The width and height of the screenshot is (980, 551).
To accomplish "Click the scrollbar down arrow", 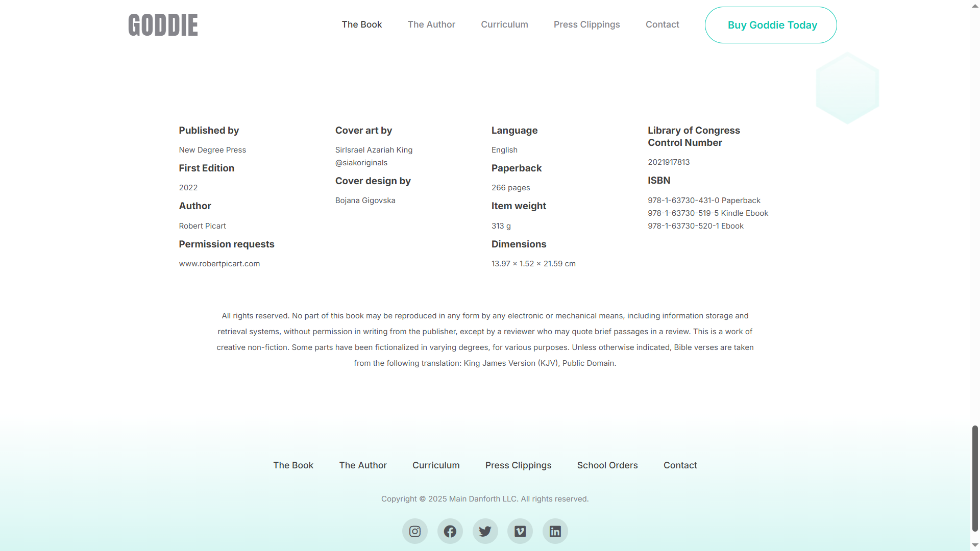I will (x=975, y=545).
